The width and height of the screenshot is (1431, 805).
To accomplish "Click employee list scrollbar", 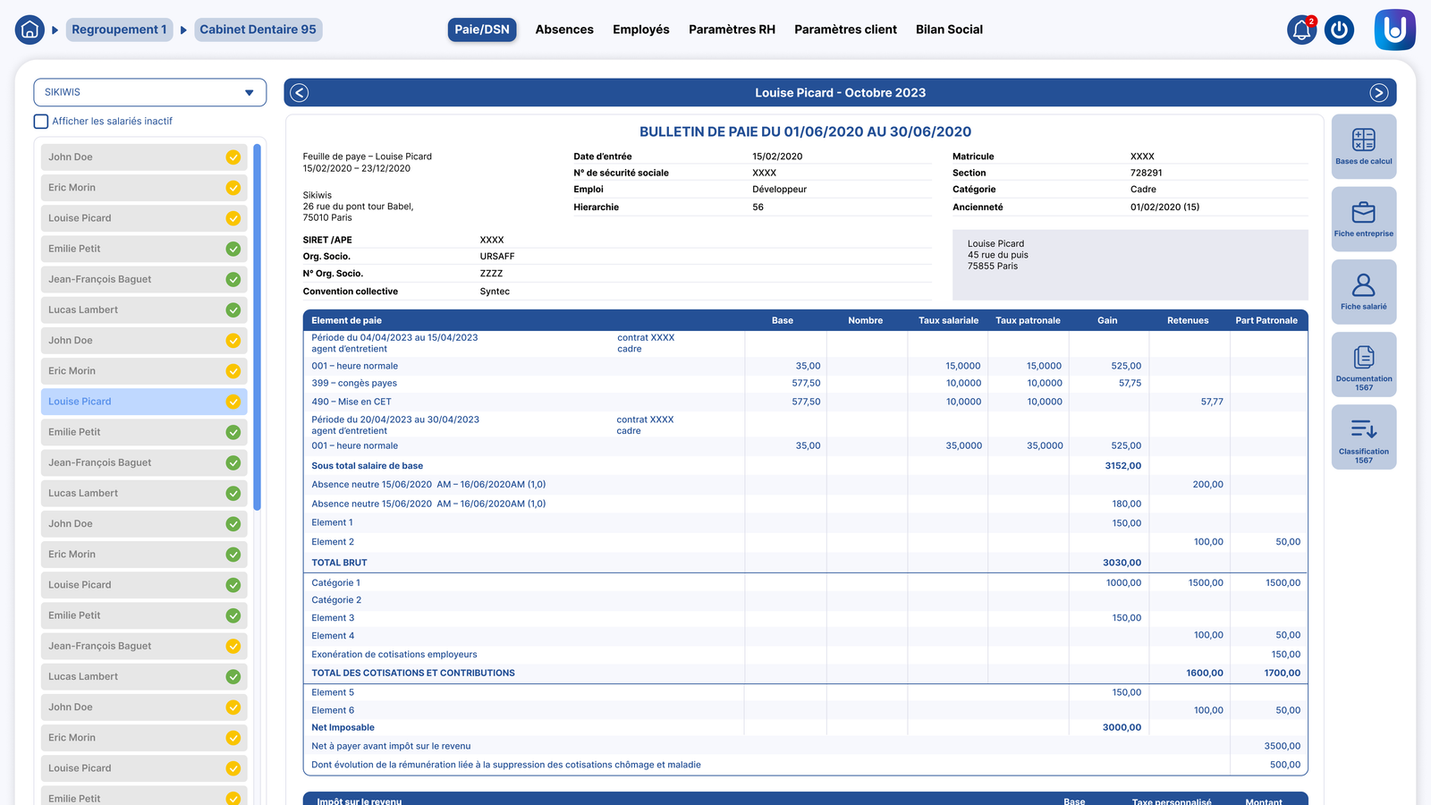I will tap(258, 327).
